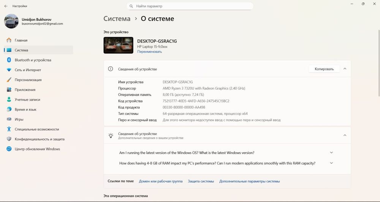Viewport: 380px width, 202px height.
Task: Click the Эта операционная система heading
Action: click(125, 196)
